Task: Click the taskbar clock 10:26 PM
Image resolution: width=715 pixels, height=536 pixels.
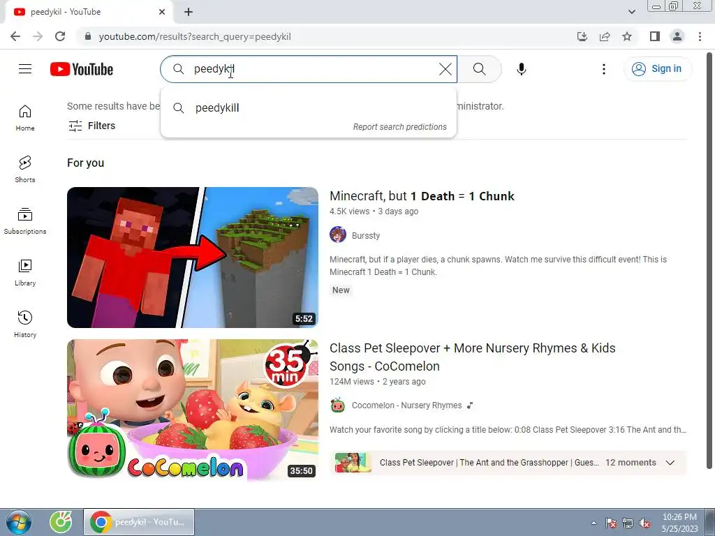Action: (x=679, y=517)
